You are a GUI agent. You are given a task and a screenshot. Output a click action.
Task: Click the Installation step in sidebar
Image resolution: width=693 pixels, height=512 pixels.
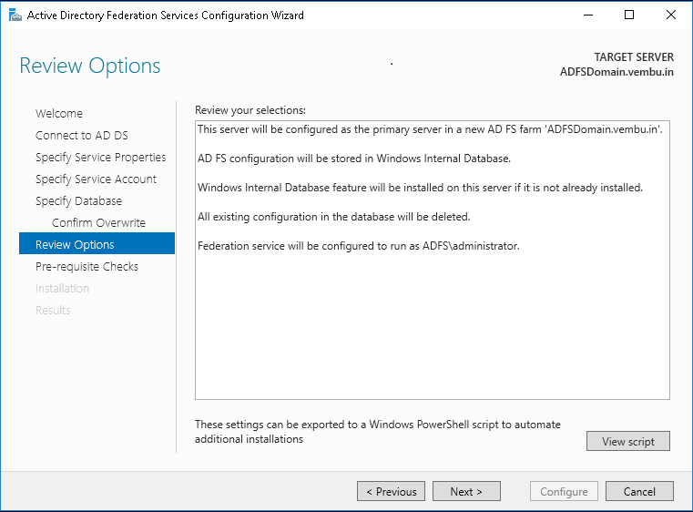(62, 289)
